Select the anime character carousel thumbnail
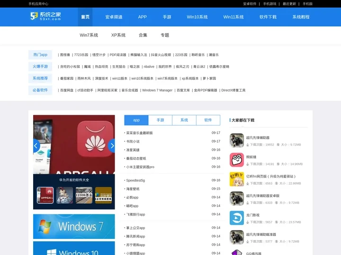 click(64, 195)
